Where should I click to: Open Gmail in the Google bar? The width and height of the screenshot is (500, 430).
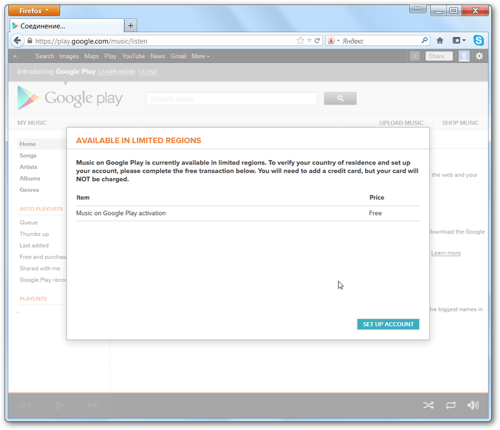point(178,56)
